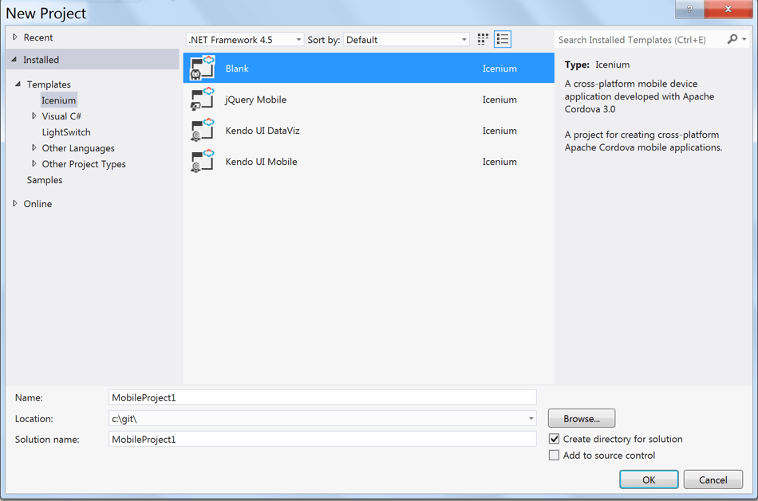This screenshot has height=501, width=758.
Task: Select Visual C# template category
Action: click(61, 116)
